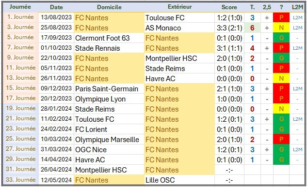The height and width of the screenshot is (187, 307).
Task: Select Toulouse FC home cell on 11/02/2024
Action: click(x=109, y=119)
